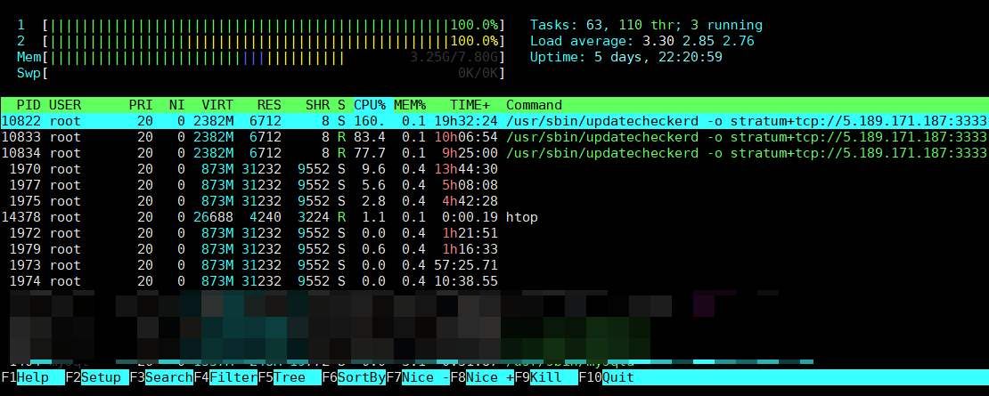
Task: Sort by the MEM% column header
Action: coord(410,105)
